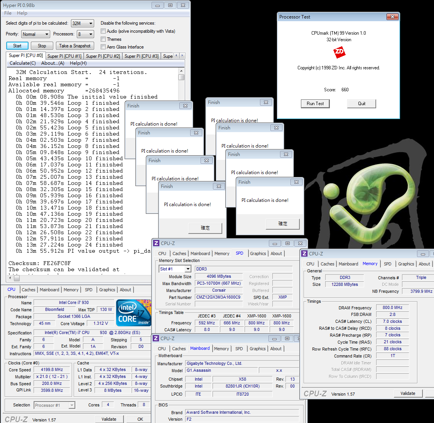Click the CPU Name field Intel Core i7 930
Viewport: 434px width, 423px height.
tap(74, 303)
